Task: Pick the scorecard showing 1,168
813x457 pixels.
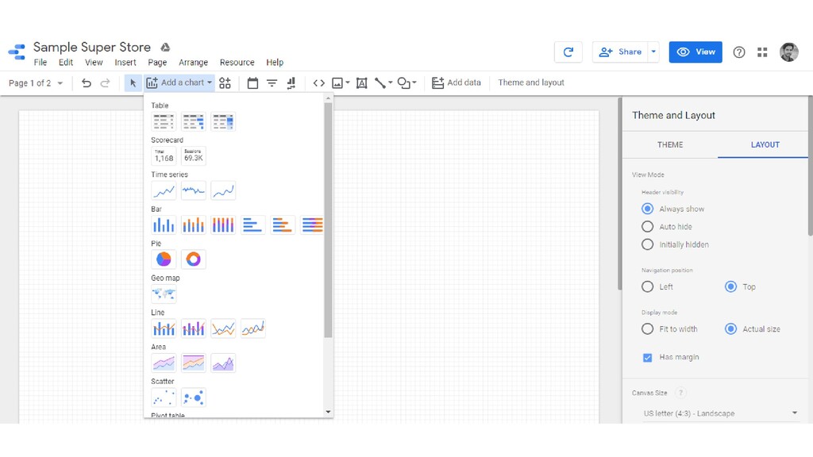Action: click(x=164, y=156)
